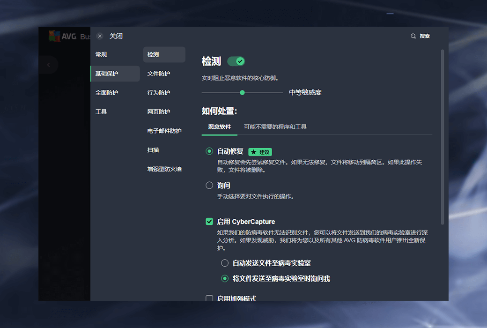Open the 工具 settings section

tap(101, 112)
